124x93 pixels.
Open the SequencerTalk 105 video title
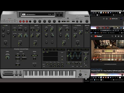[x=107, y=71]
